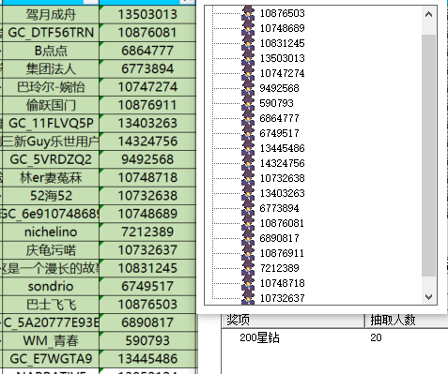Click spreadsheet ID cell 10876081
This screenshot has width=448, height=374.
(147, 33)
